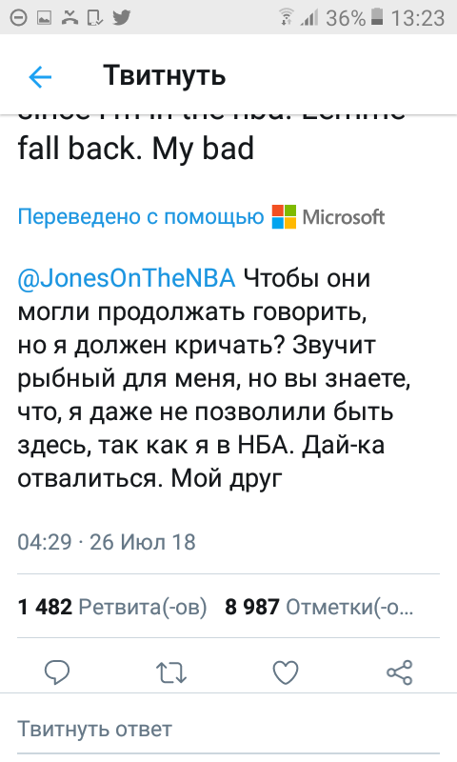Open the share icon
Image resolution: width=457 pixels, height=762 pixels.
tap(399, 672)
